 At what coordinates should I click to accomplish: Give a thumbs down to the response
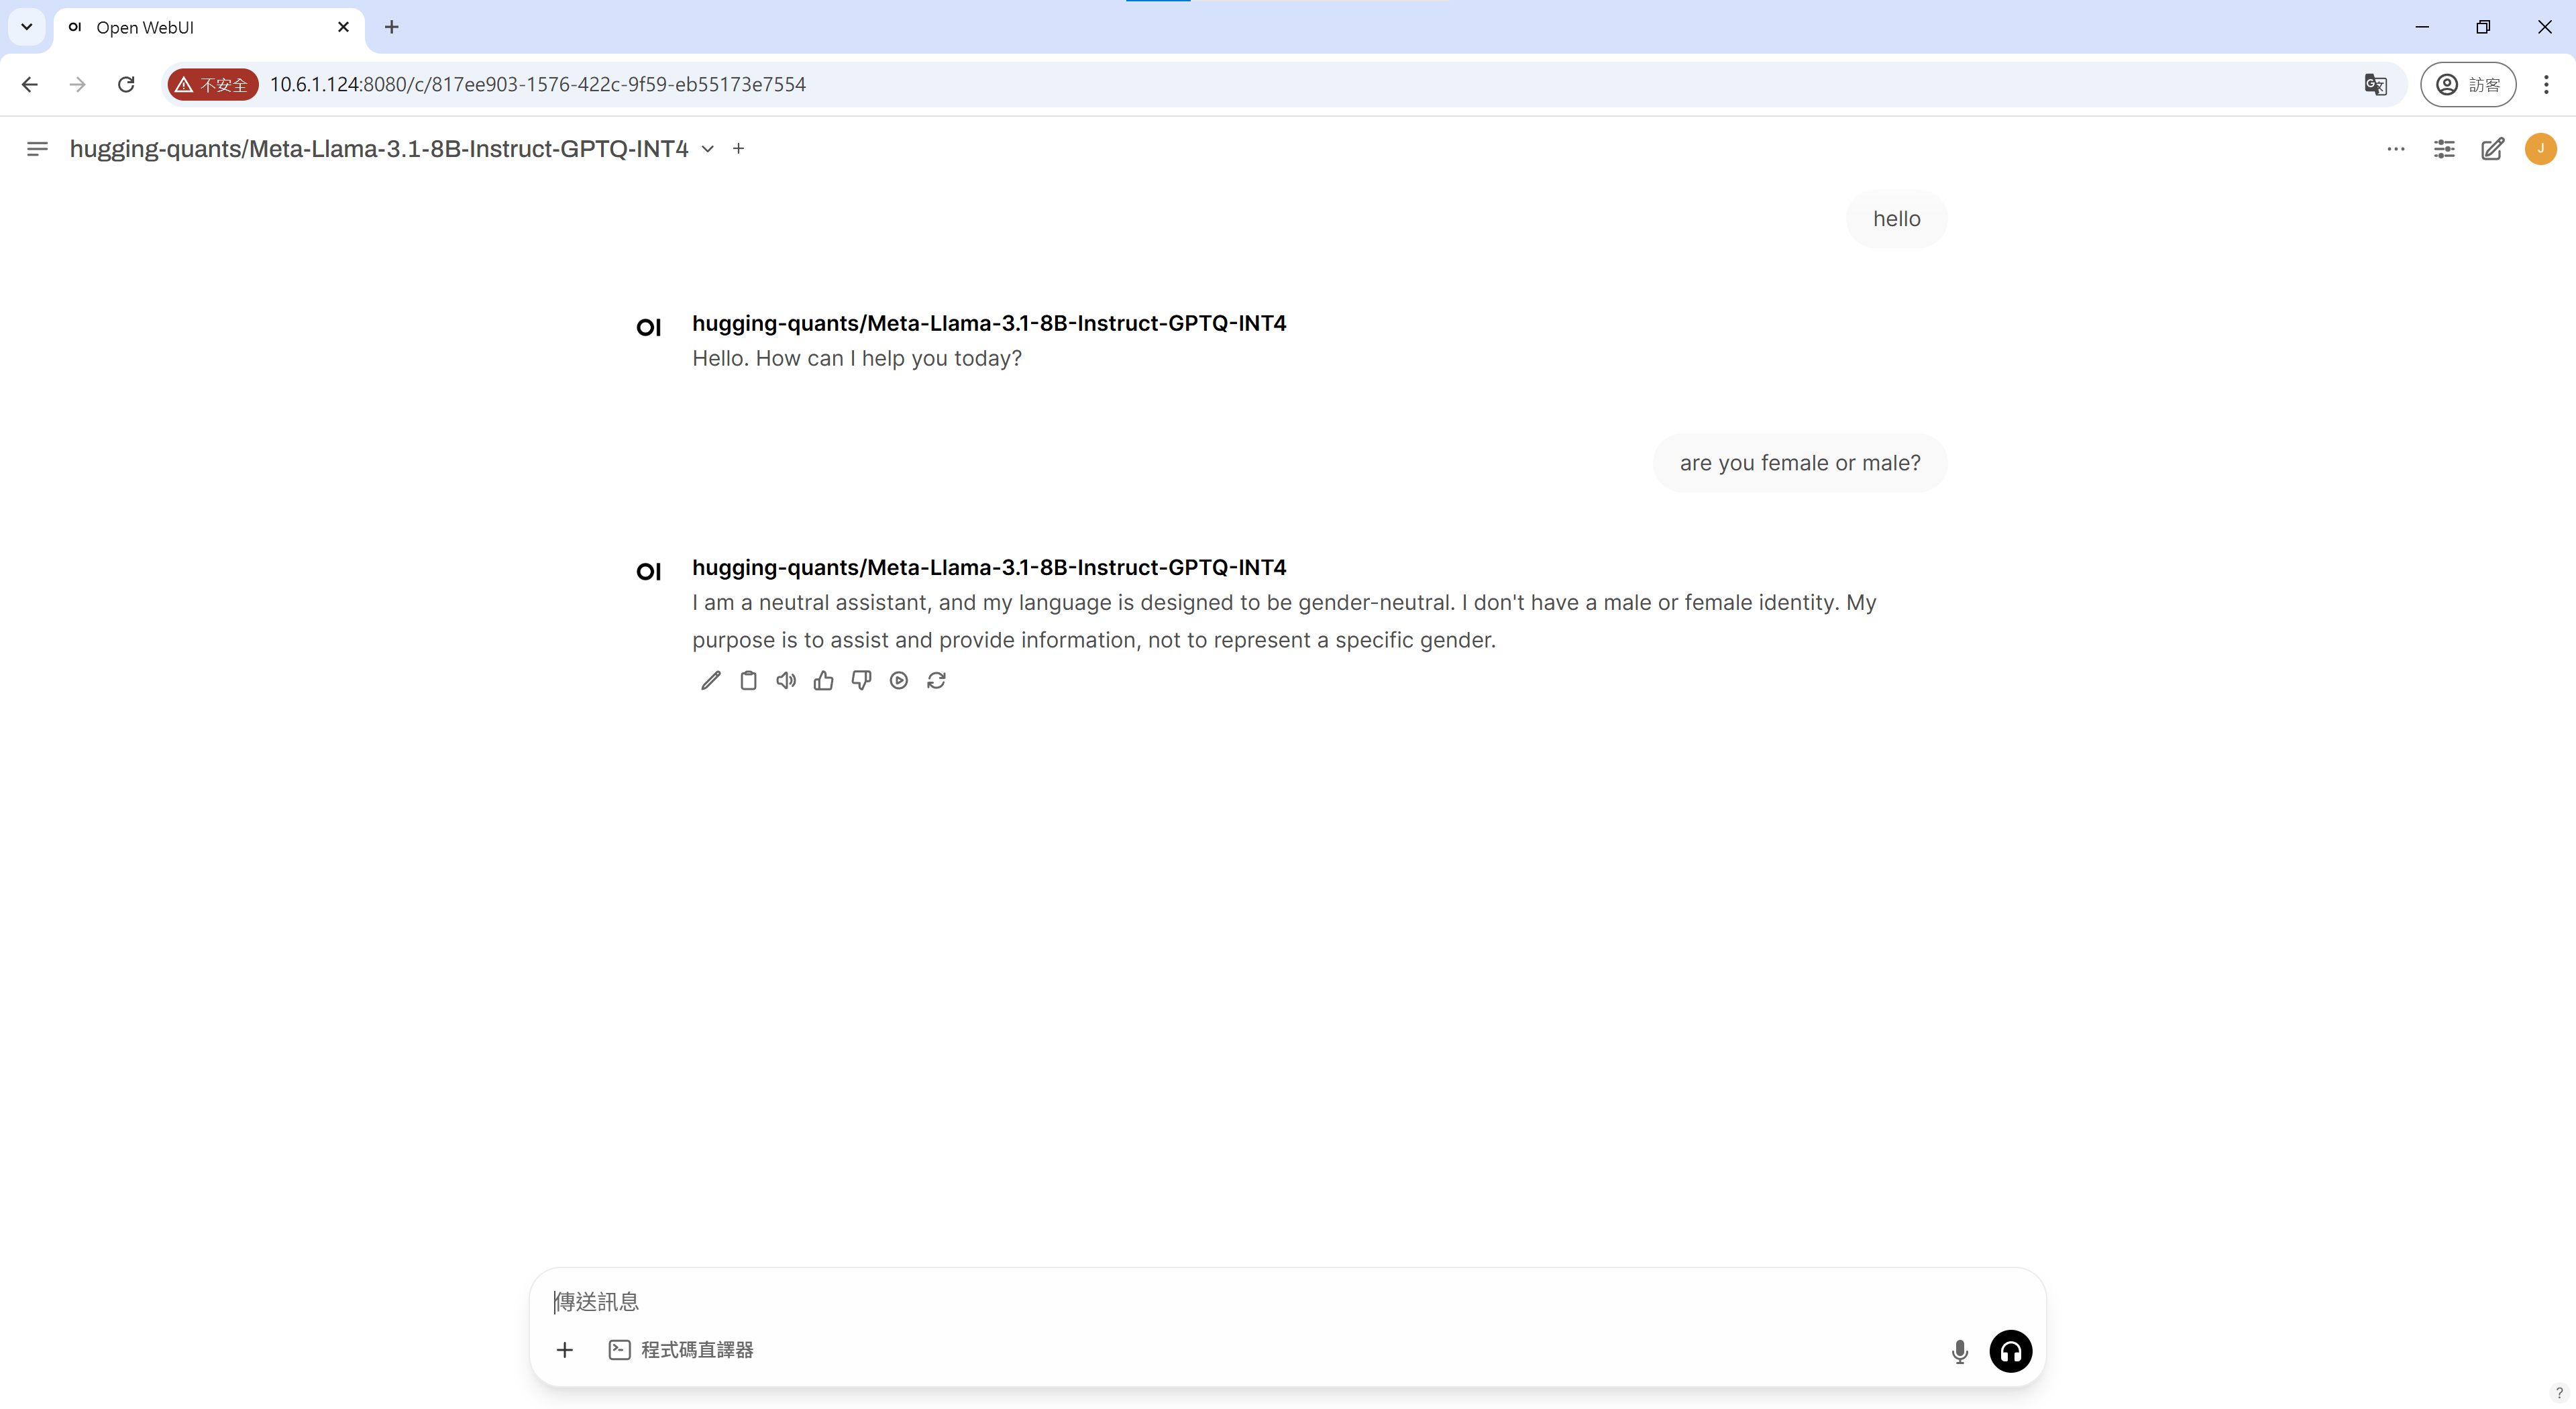861,681
